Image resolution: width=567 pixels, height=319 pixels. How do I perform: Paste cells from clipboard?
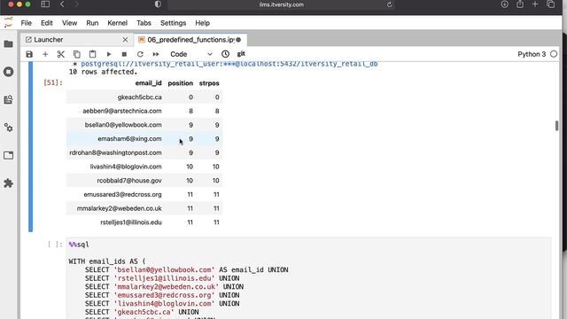click(x=92, y=54)
